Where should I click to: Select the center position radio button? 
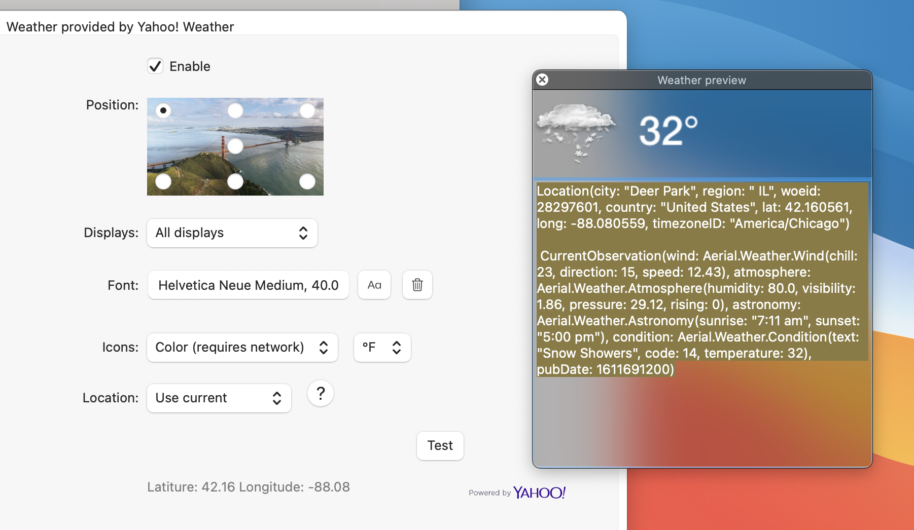[235, 146]
